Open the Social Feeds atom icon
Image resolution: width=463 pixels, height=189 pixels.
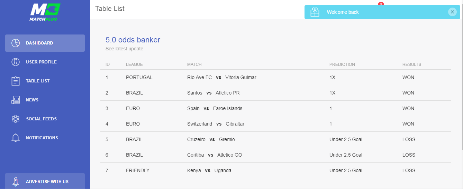point(16,119)
